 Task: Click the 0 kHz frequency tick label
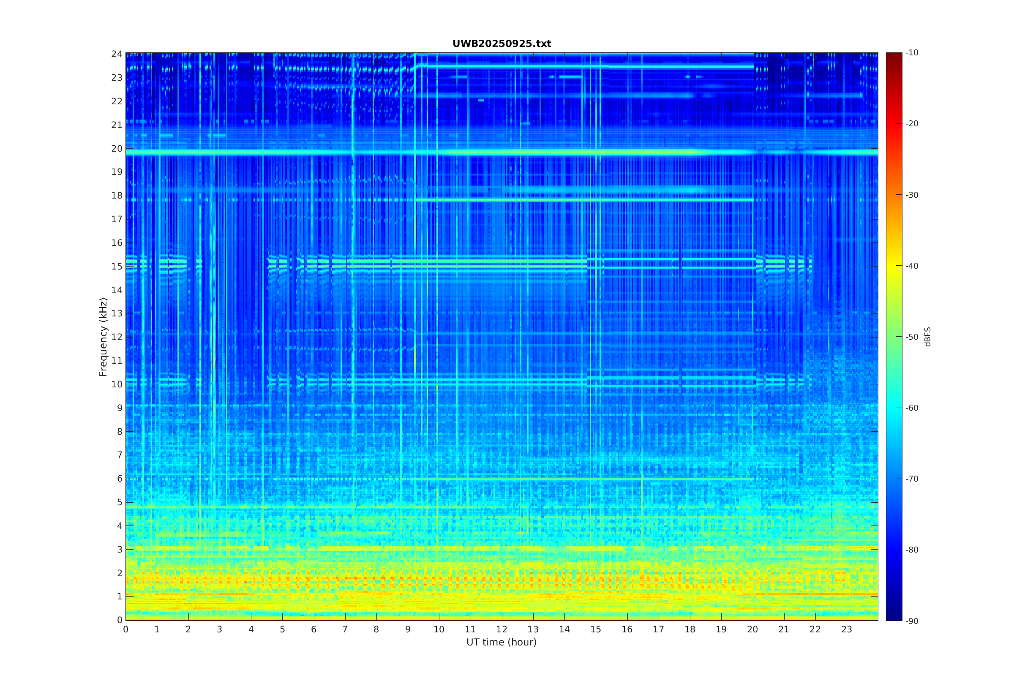point(119,620)
